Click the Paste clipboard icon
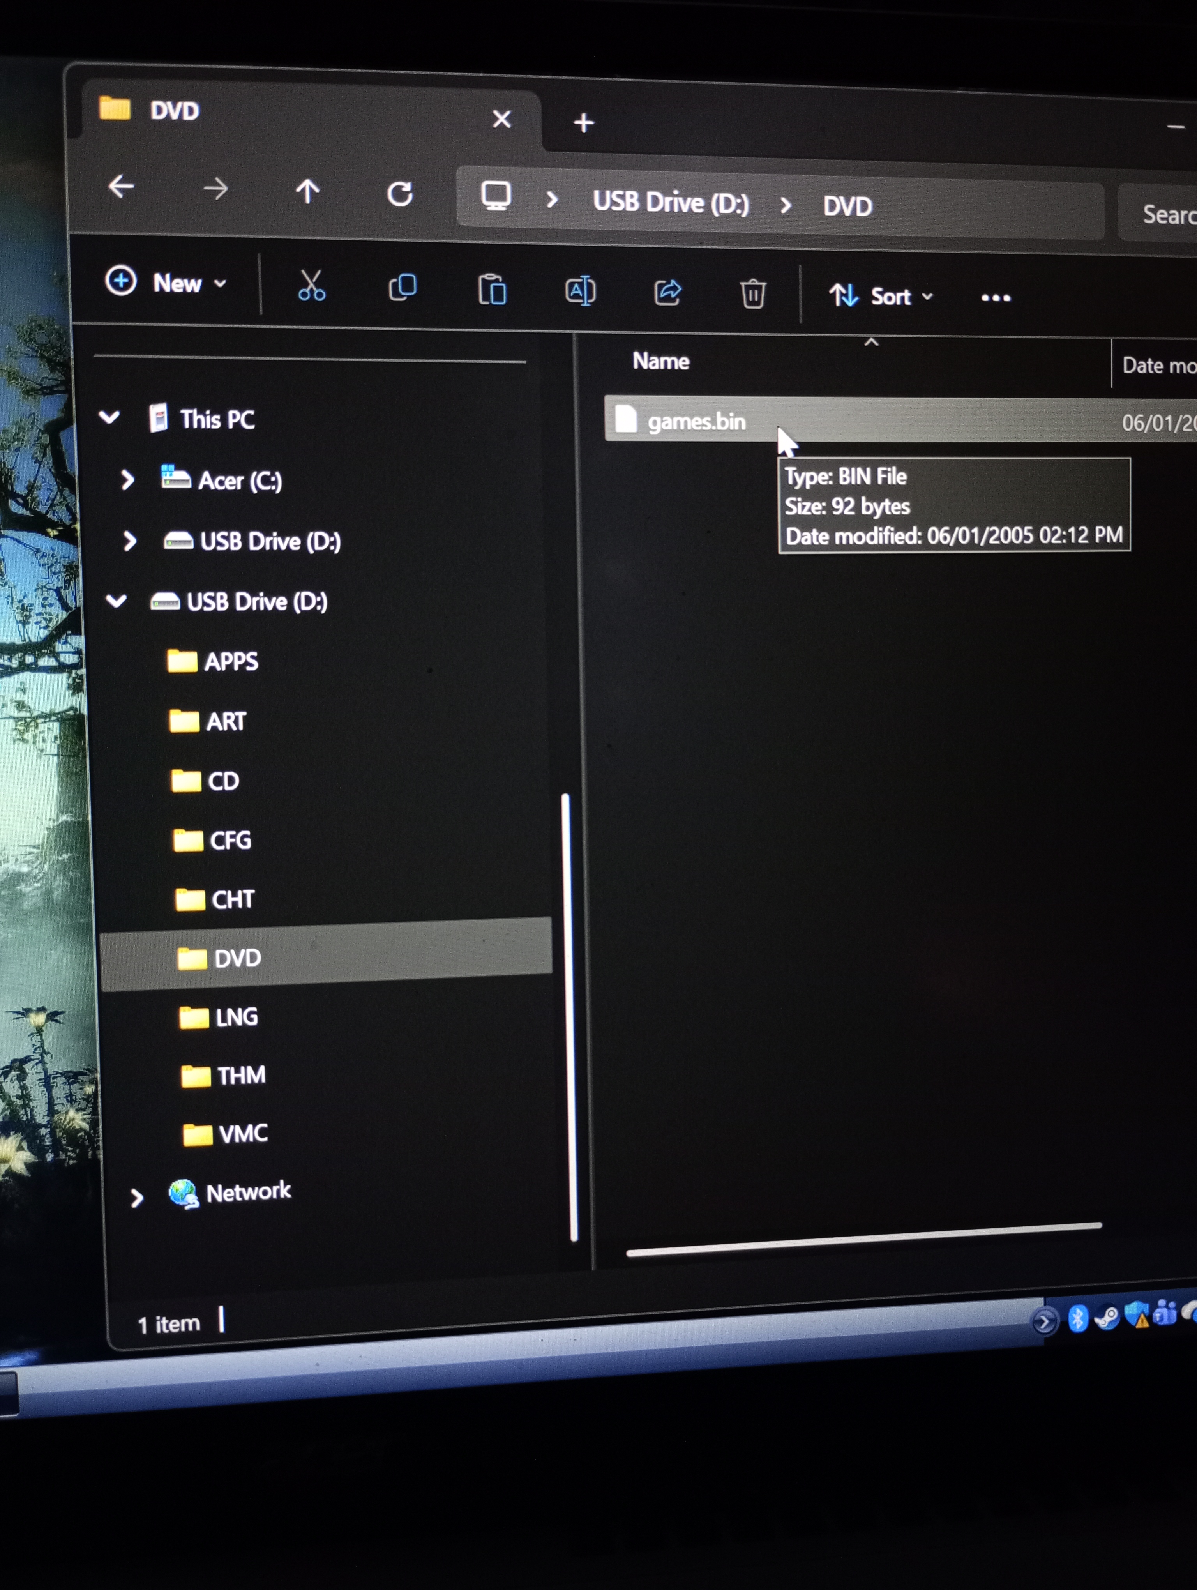Viewport: 1197px width, 1590px height. [x=492, y=290]
